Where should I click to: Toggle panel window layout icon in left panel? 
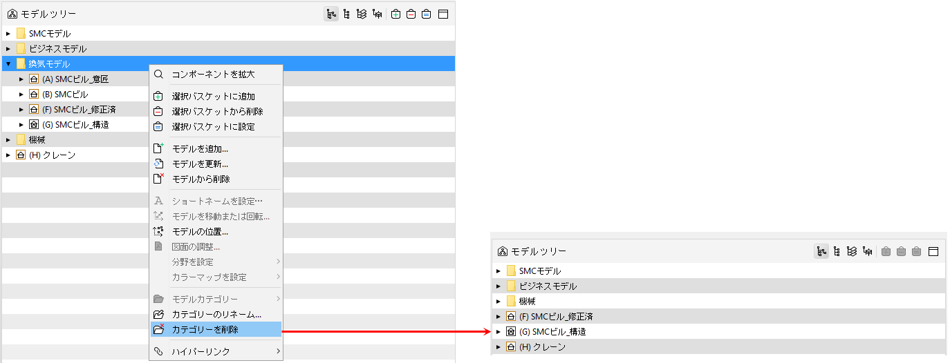click(x=443, y=14)
